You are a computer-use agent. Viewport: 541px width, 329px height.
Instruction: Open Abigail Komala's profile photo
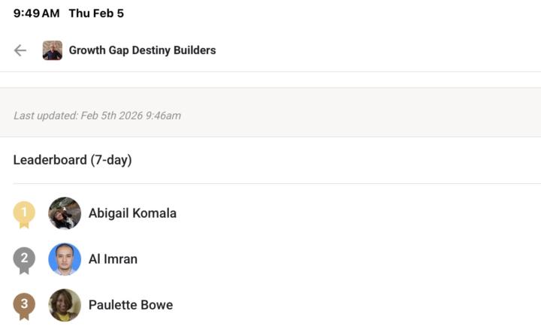pyautogui.click(x=65, y=213)
